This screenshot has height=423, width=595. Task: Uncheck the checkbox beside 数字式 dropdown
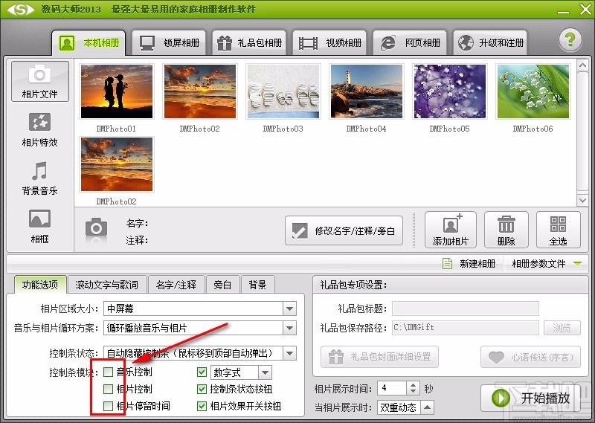pos(202,372)
